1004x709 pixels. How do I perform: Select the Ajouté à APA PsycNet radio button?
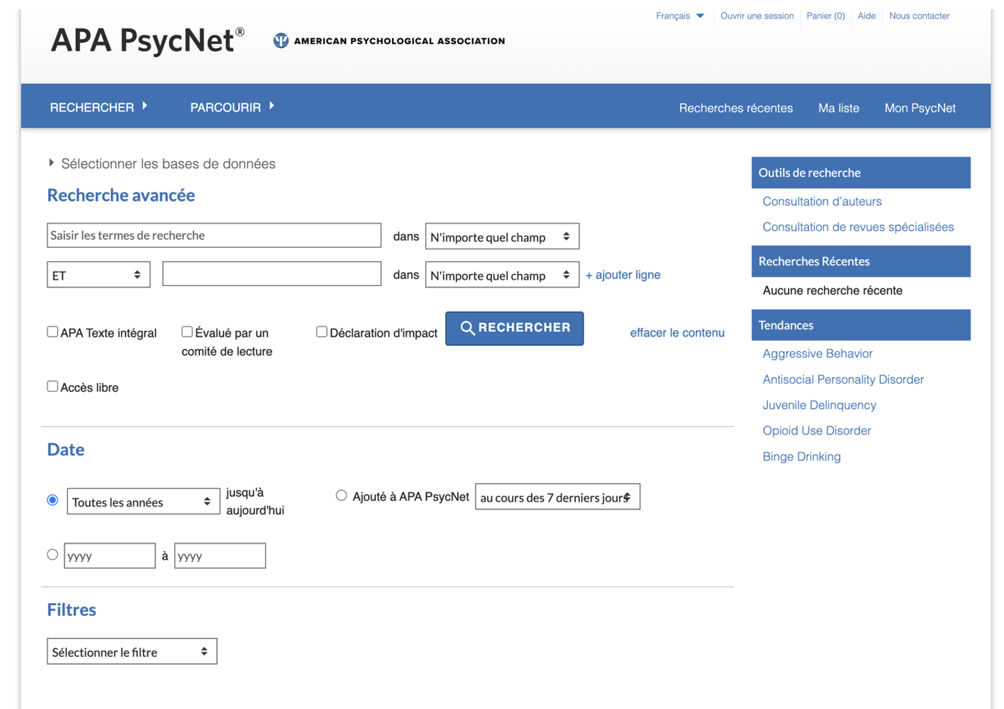tap(341, 496)
